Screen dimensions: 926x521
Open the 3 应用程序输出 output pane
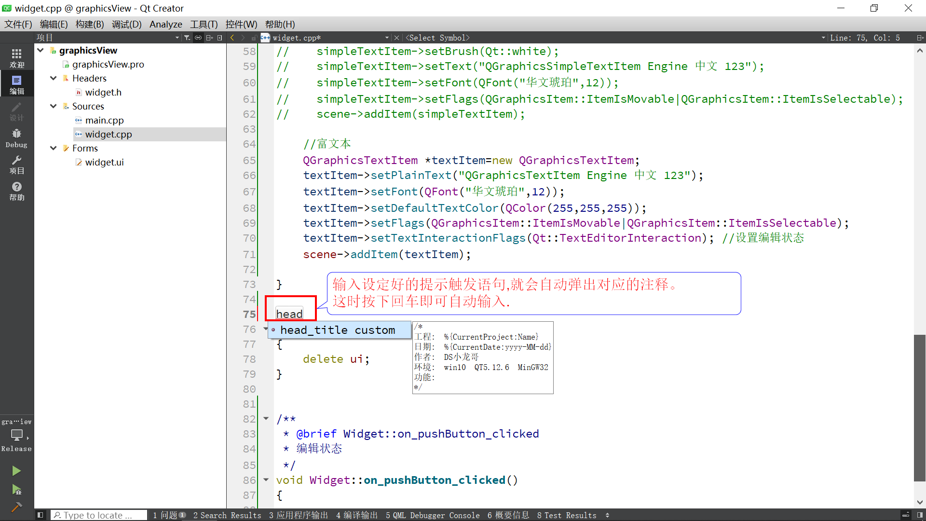point(298,515)
